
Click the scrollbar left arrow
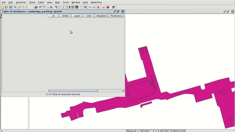coord(49,91)
